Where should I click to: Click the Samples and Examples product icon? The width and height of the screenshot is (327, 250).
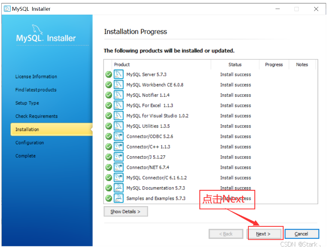tap(119, 198)
